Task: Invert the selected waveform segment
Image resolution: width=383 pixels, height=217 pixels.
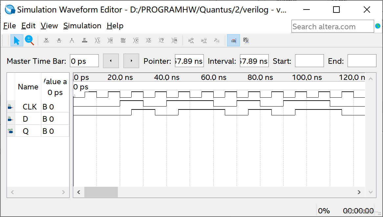Action: coord(123,40)
